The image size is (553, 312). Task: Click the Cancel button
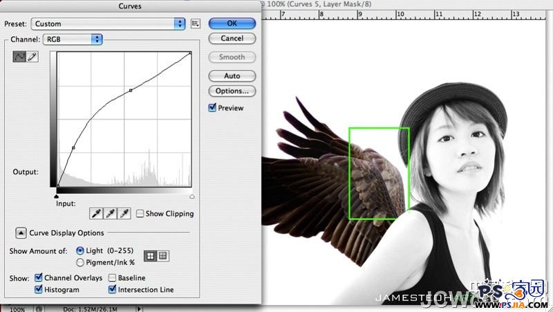pyautogui.click(x=232, y=39)
